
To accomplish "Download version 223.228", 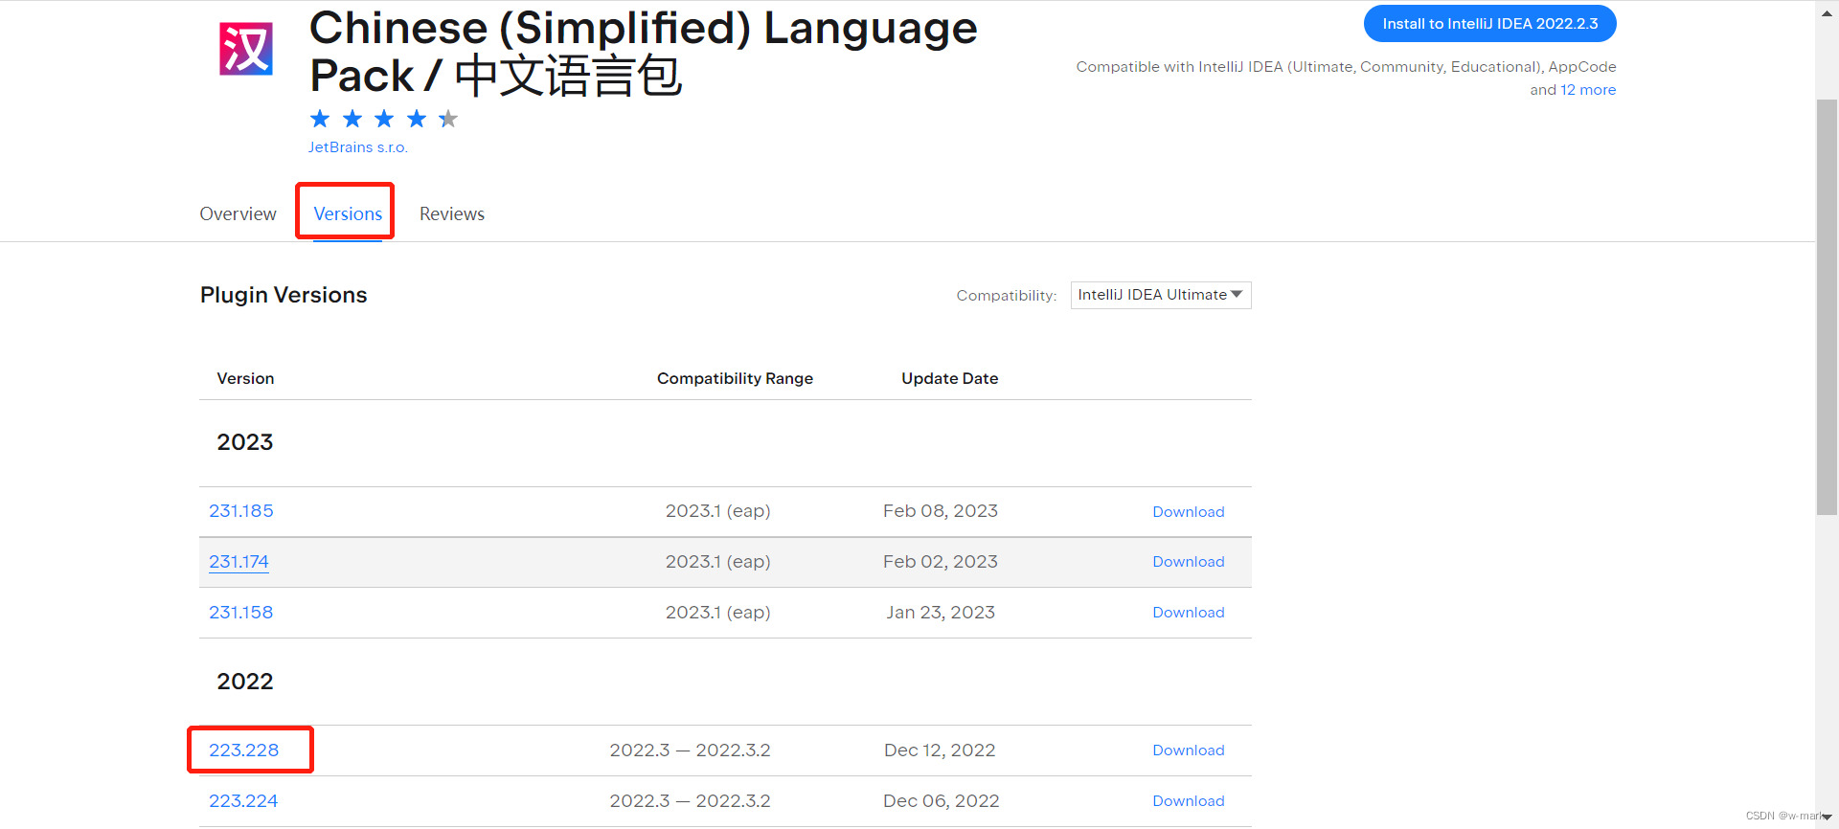I will 1189,751.
